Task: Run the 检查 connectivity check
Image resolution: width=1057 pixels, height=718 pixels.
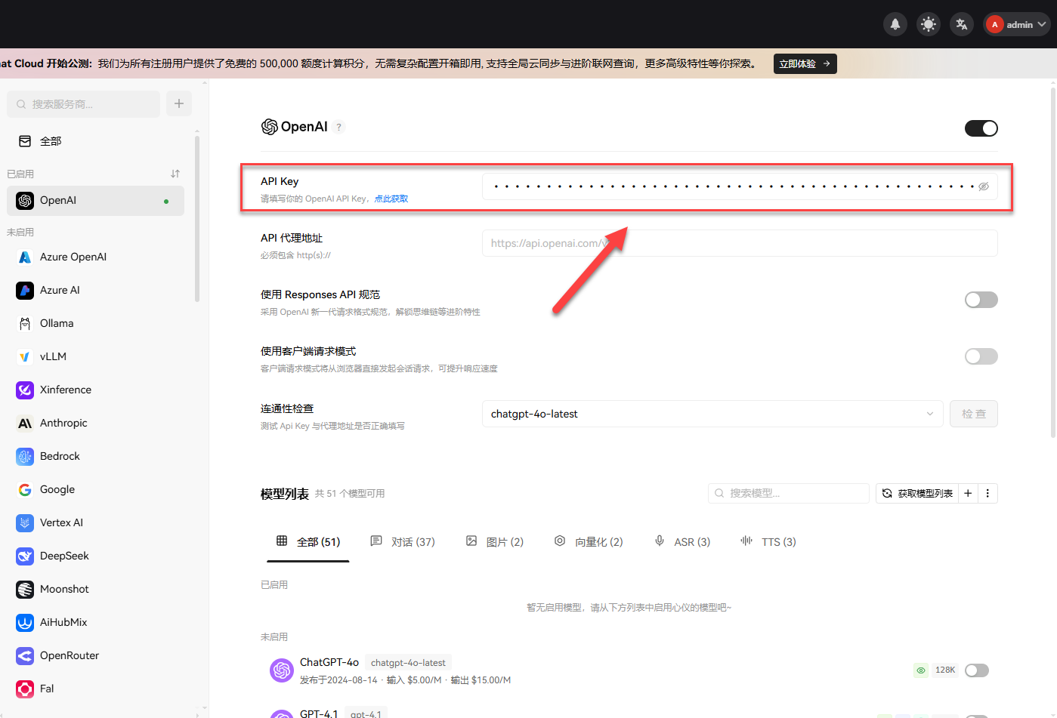Action: click(x=973, y=413)
